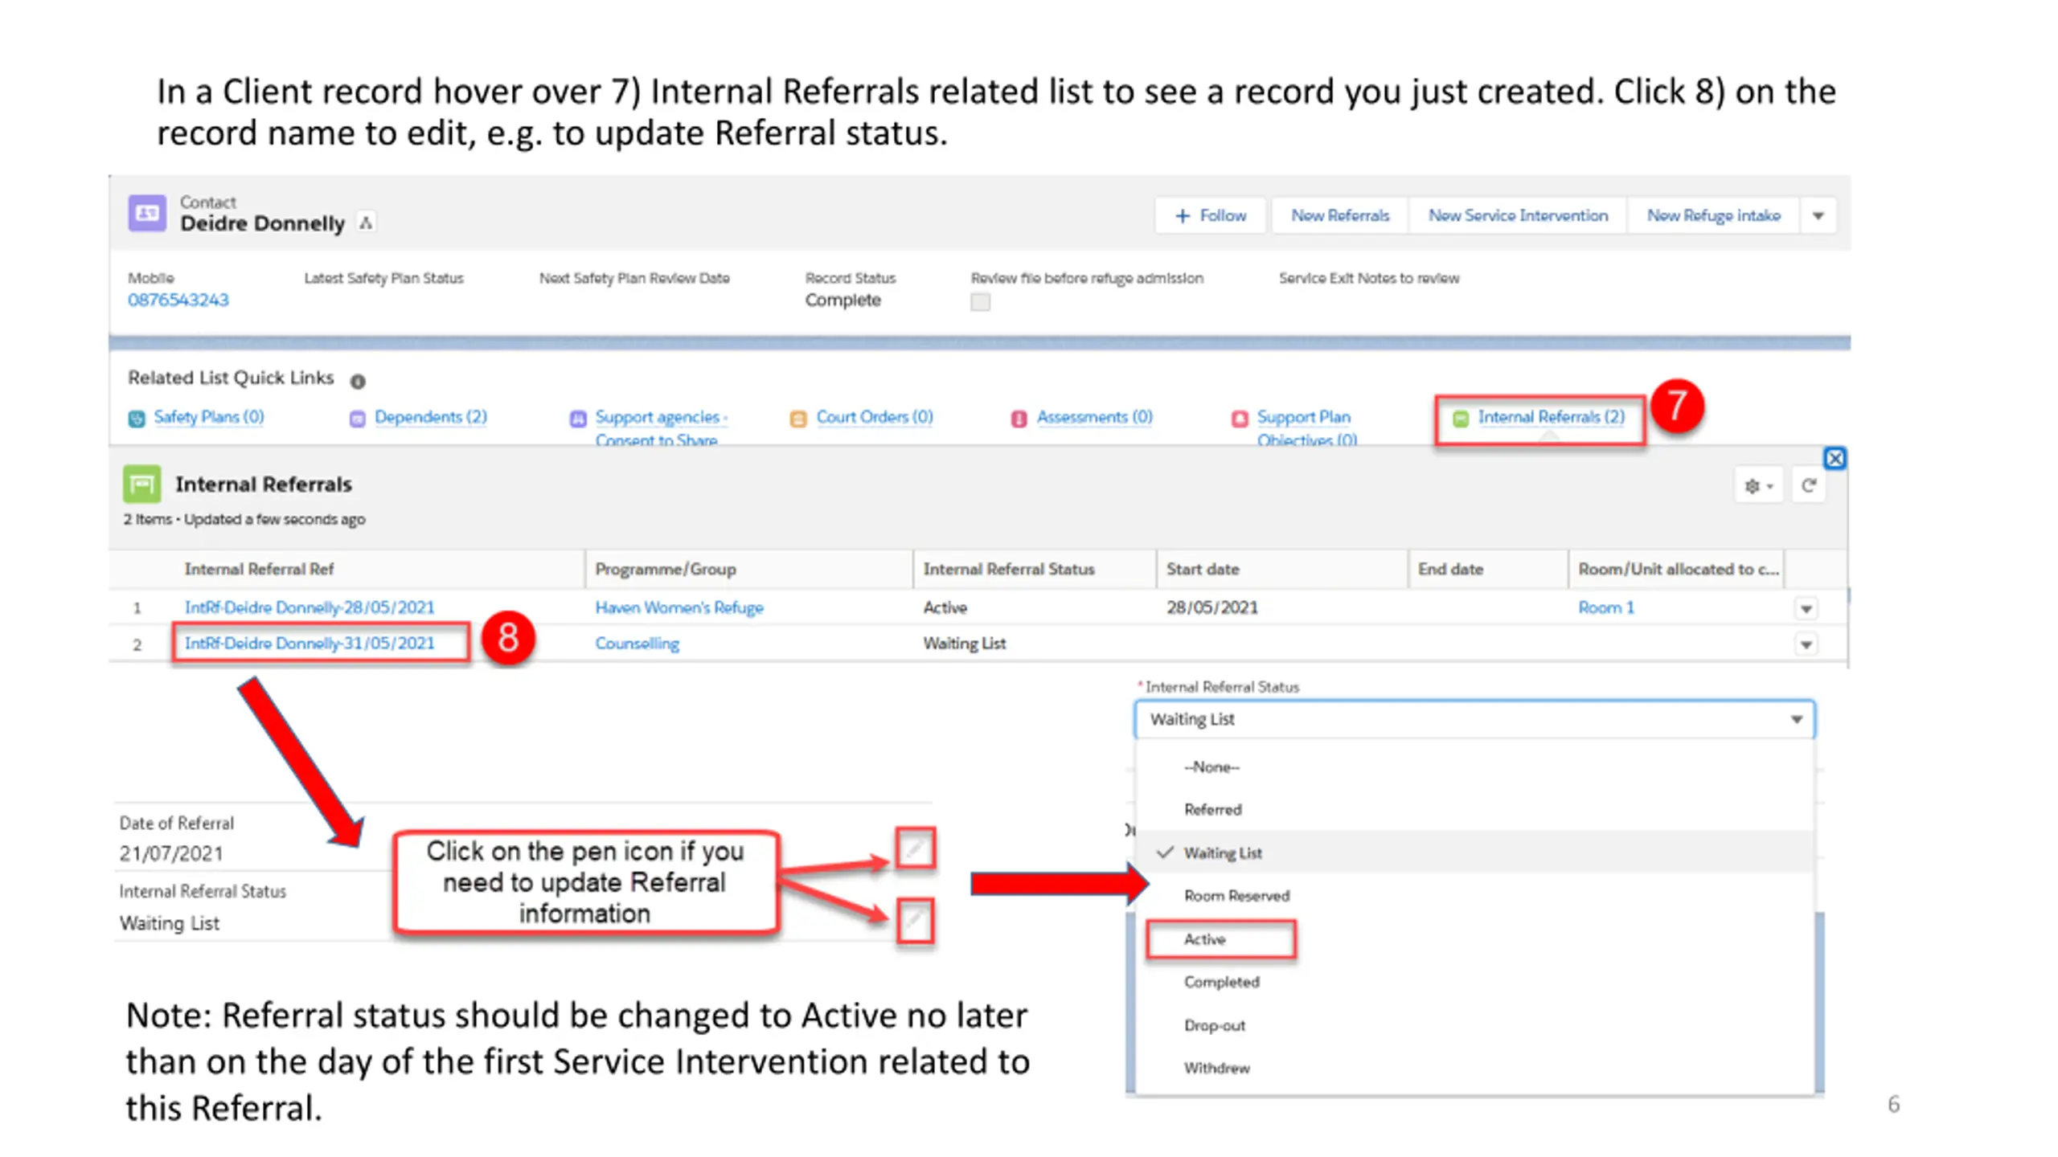Close the Internal Referrals hover panel
The width and height of the screenshot is (2058, 1157).
(1835, 458)
